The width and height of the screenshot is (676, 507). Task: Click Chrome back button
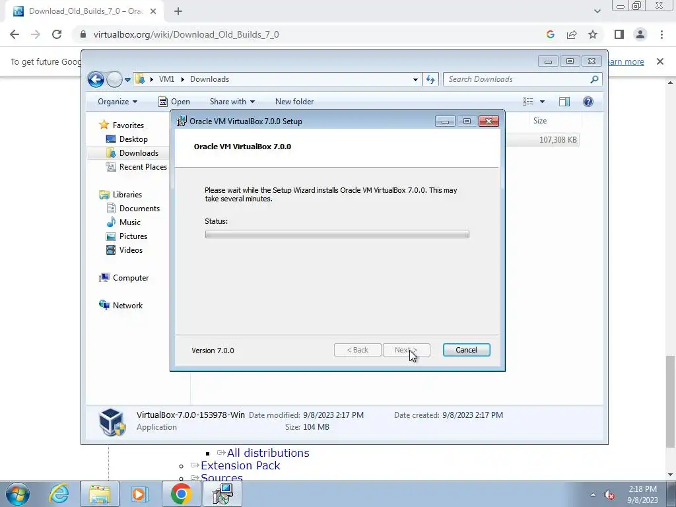15,34
